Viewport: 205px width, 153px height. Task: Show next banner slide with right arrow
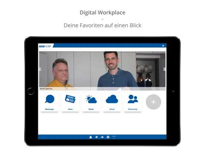tap(165, 69)
